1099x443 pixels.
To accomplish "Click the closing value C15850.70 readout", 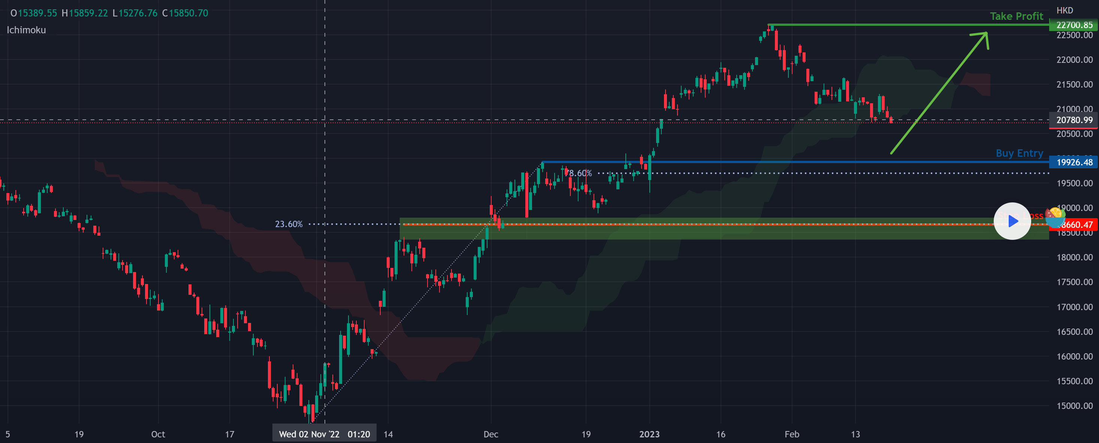I will [185, 13].
